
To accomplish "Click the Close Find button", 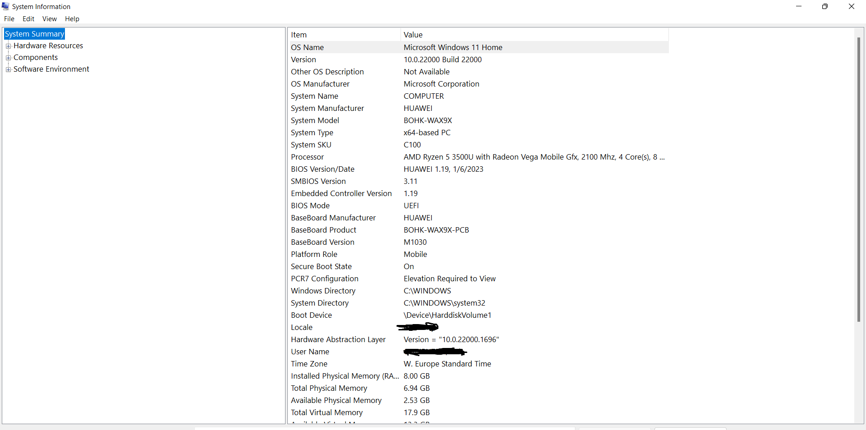I will 691,429.
